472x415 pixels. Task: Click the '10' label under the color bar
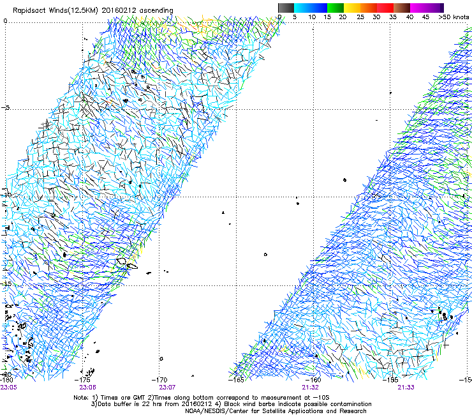pos(312,17)
